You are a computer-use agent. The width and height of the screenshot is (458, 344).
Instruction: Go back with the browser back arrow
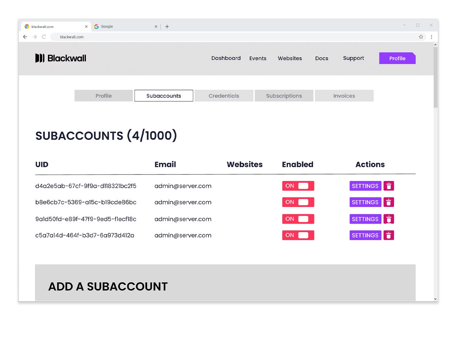coord(25,37)
